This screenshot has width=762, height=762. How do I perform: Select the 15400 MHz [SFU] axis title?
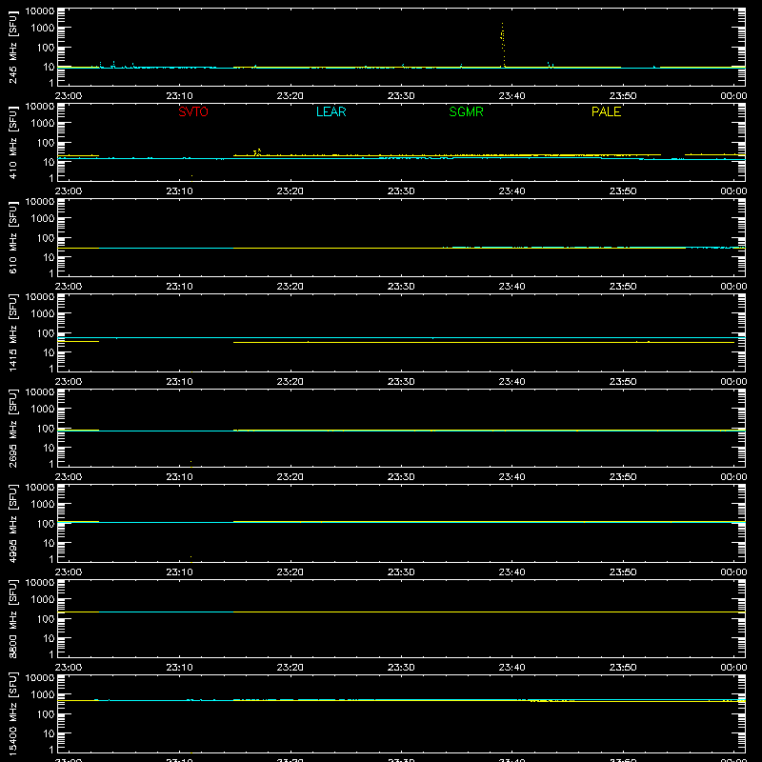coord(12,713)
